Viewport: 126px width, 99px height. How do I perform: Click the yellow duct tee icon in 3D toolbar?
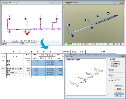(x=88, y=44)
